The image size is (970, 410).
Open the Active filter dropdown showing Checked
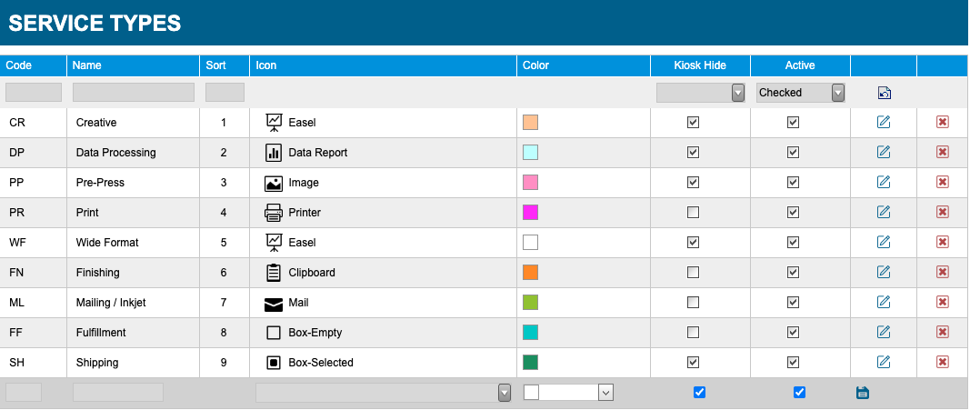tap(801, 93)
